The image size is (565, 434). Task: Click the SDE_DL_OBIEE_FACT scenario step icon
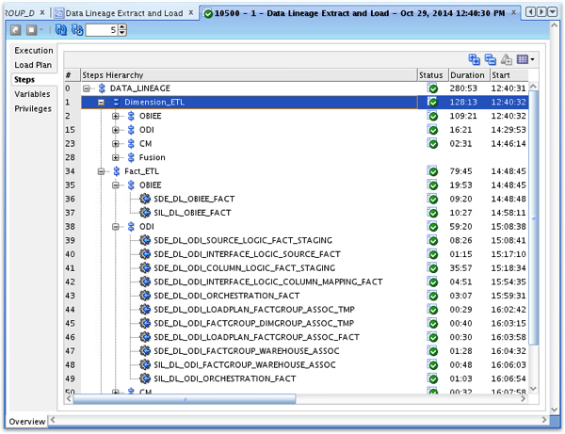pyautogui.click(x=145, y=199)
